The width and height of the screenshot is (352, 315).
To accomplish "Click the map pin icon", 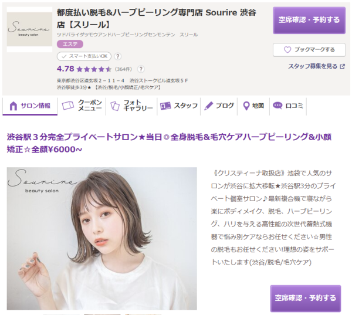I will (246, 106).
